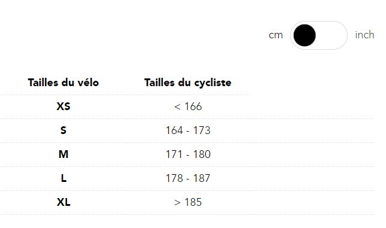386x228 pixels.
Task: Click the greater-than symbol in XL row
Action: pos(177,202)
